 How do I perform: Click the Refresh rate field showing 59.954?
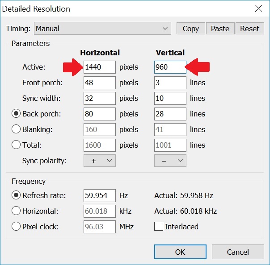pos(100,195)
